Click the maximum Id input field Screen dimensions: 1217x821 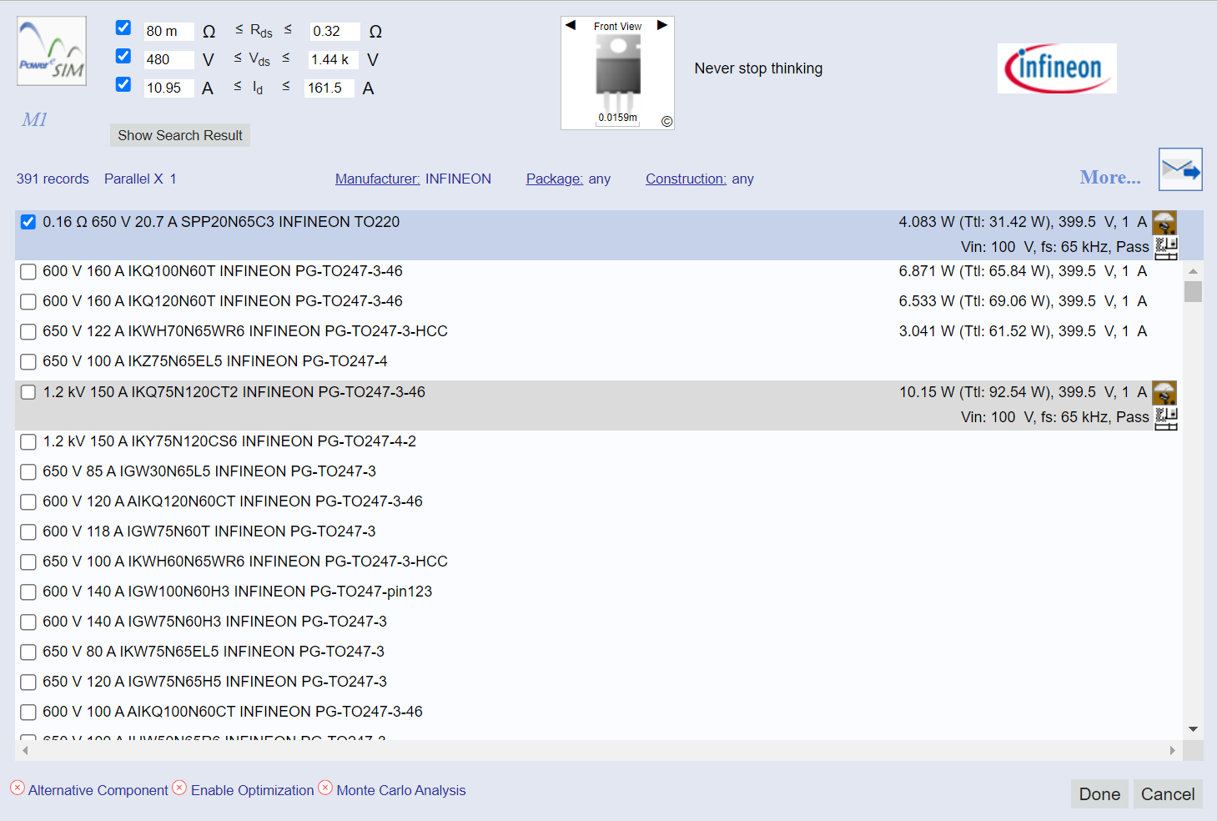click(329, 88)
